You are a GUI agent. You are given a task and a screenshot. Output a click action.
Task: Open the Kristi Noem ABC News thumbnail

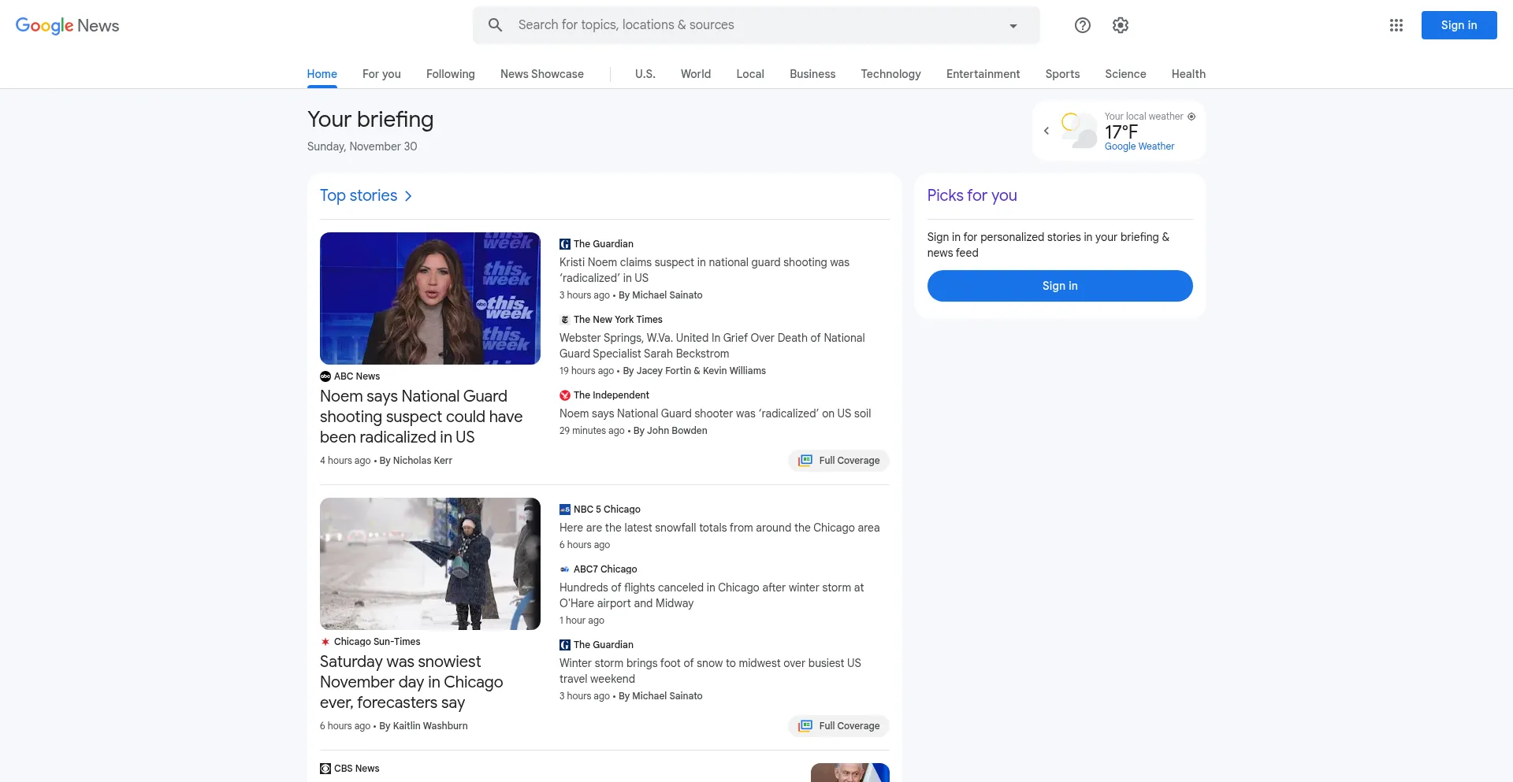point(430,298)
